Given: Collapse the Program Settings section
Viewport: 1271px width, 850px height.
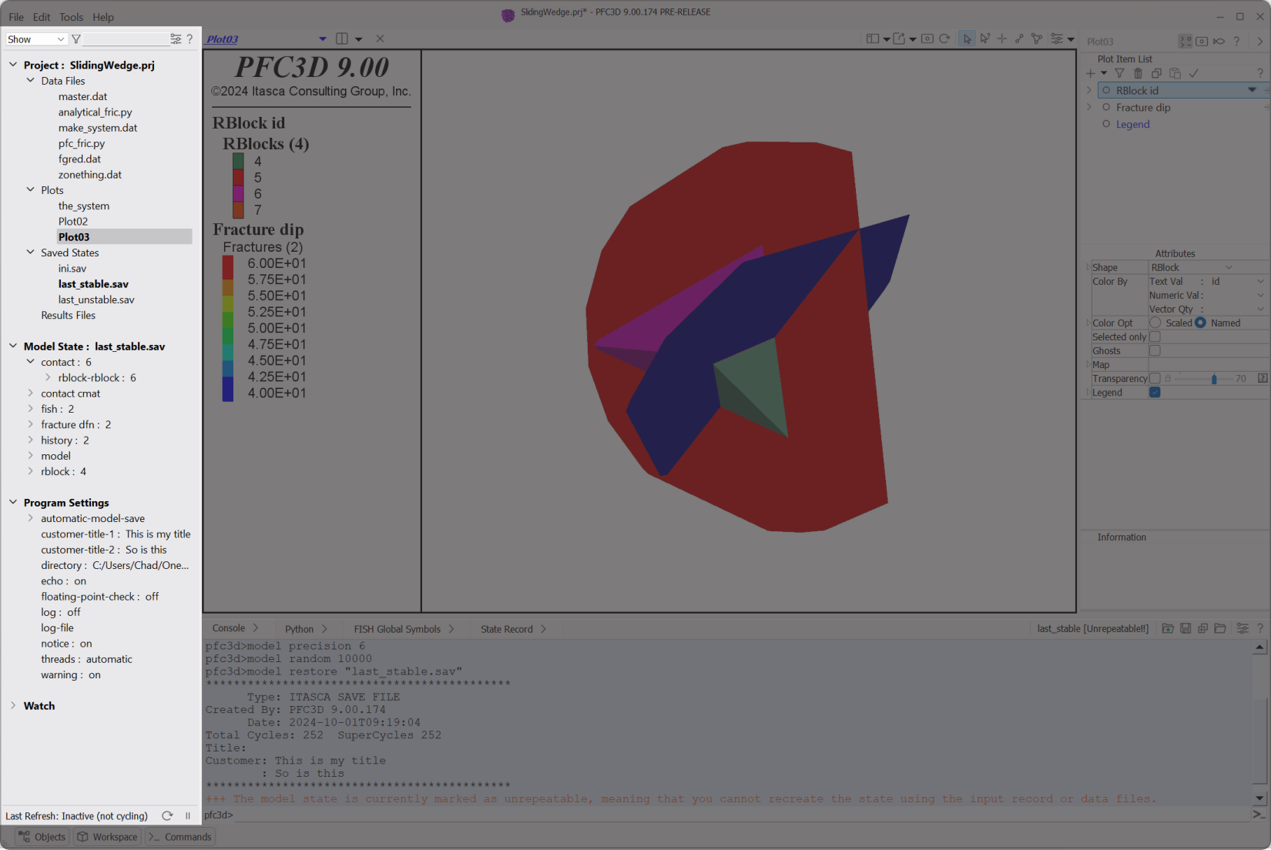Looking at the screenshot, I should (13, 503).
